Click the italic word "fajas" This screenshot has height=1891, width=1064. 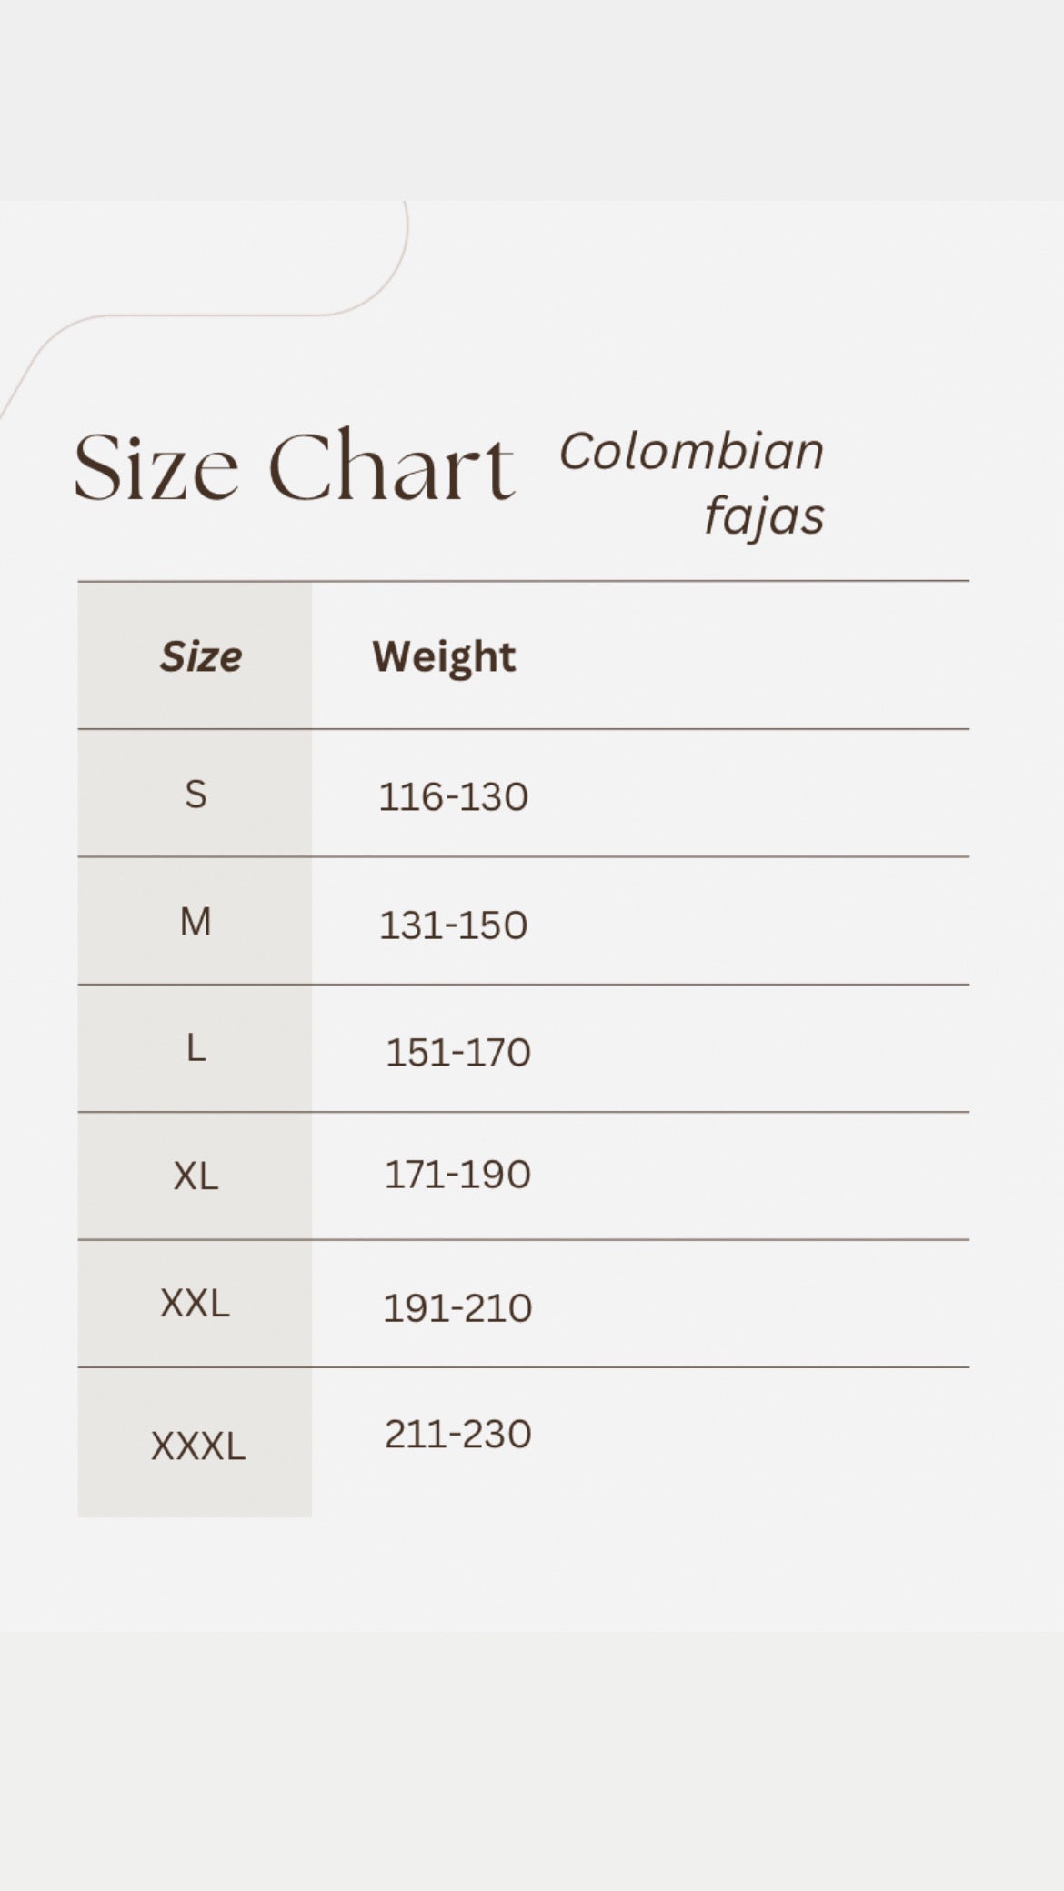[x=764, y=516]
